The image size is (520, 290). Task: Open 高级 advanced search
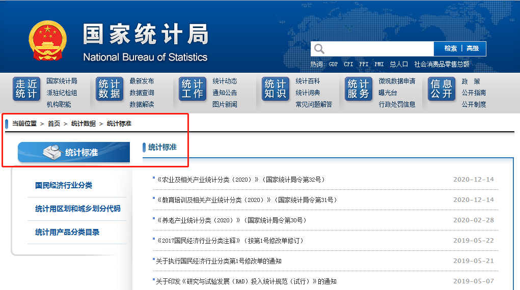pyautogui.click(x=473, y=49)
